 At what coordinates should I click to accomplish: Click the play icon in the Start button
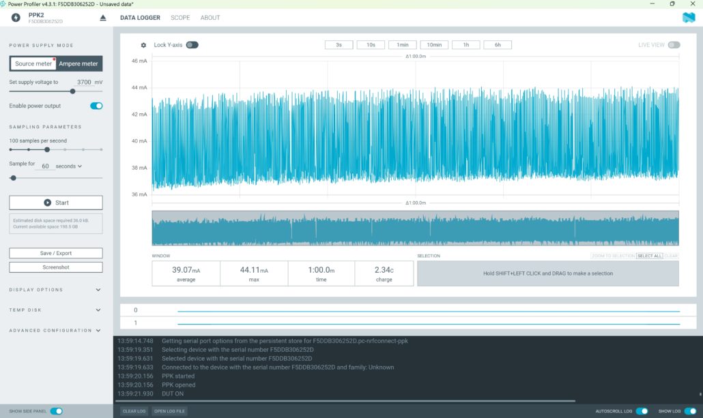[x=48, y=203]
